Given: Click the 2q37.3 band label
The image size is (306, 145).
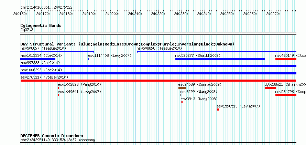Looking at the screenshot, I should pyautogui.click(x=27, y=30).
